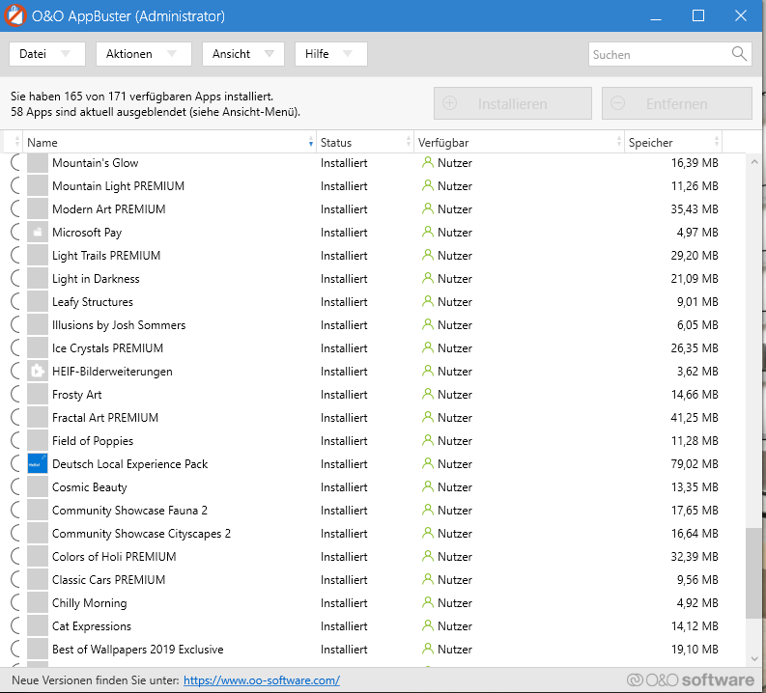Click the Deutsch Local Experience Pack icon
The width and height of the screenshot is (766, 693).
38,464
